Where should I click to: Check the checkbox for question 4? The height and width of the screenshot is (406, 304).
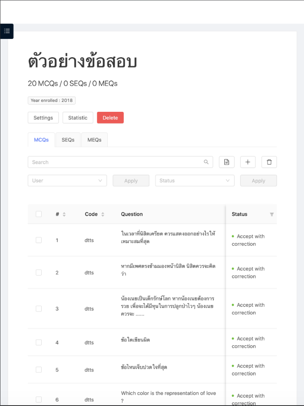38,343
